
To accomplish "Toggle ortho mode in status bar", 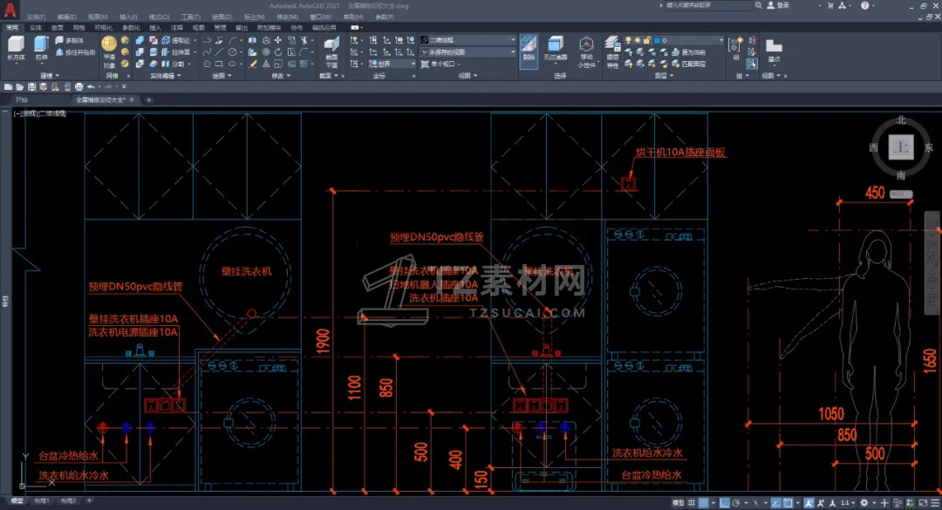I will [725, 503].
